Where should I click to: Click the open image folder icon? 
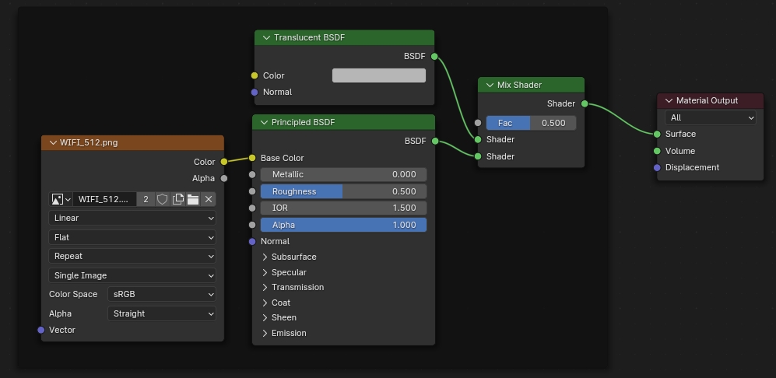[193, 199]
